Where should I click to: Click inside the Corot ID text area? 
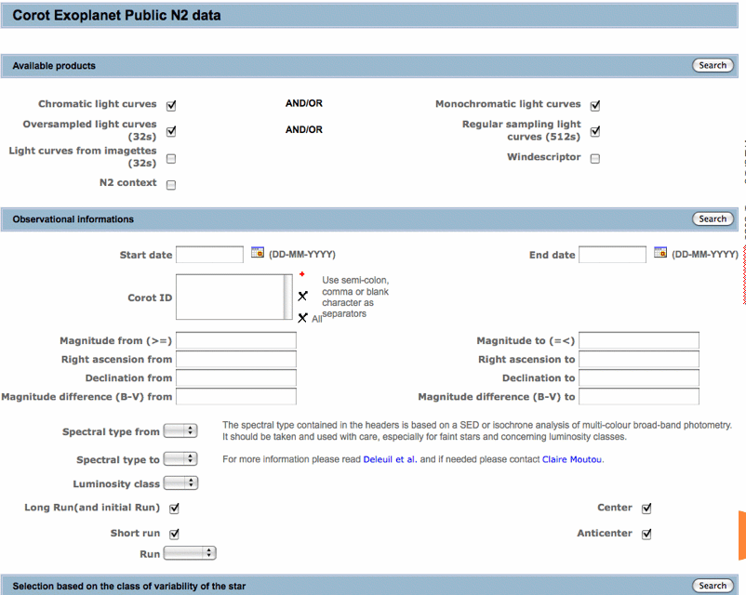pos(230,297)
